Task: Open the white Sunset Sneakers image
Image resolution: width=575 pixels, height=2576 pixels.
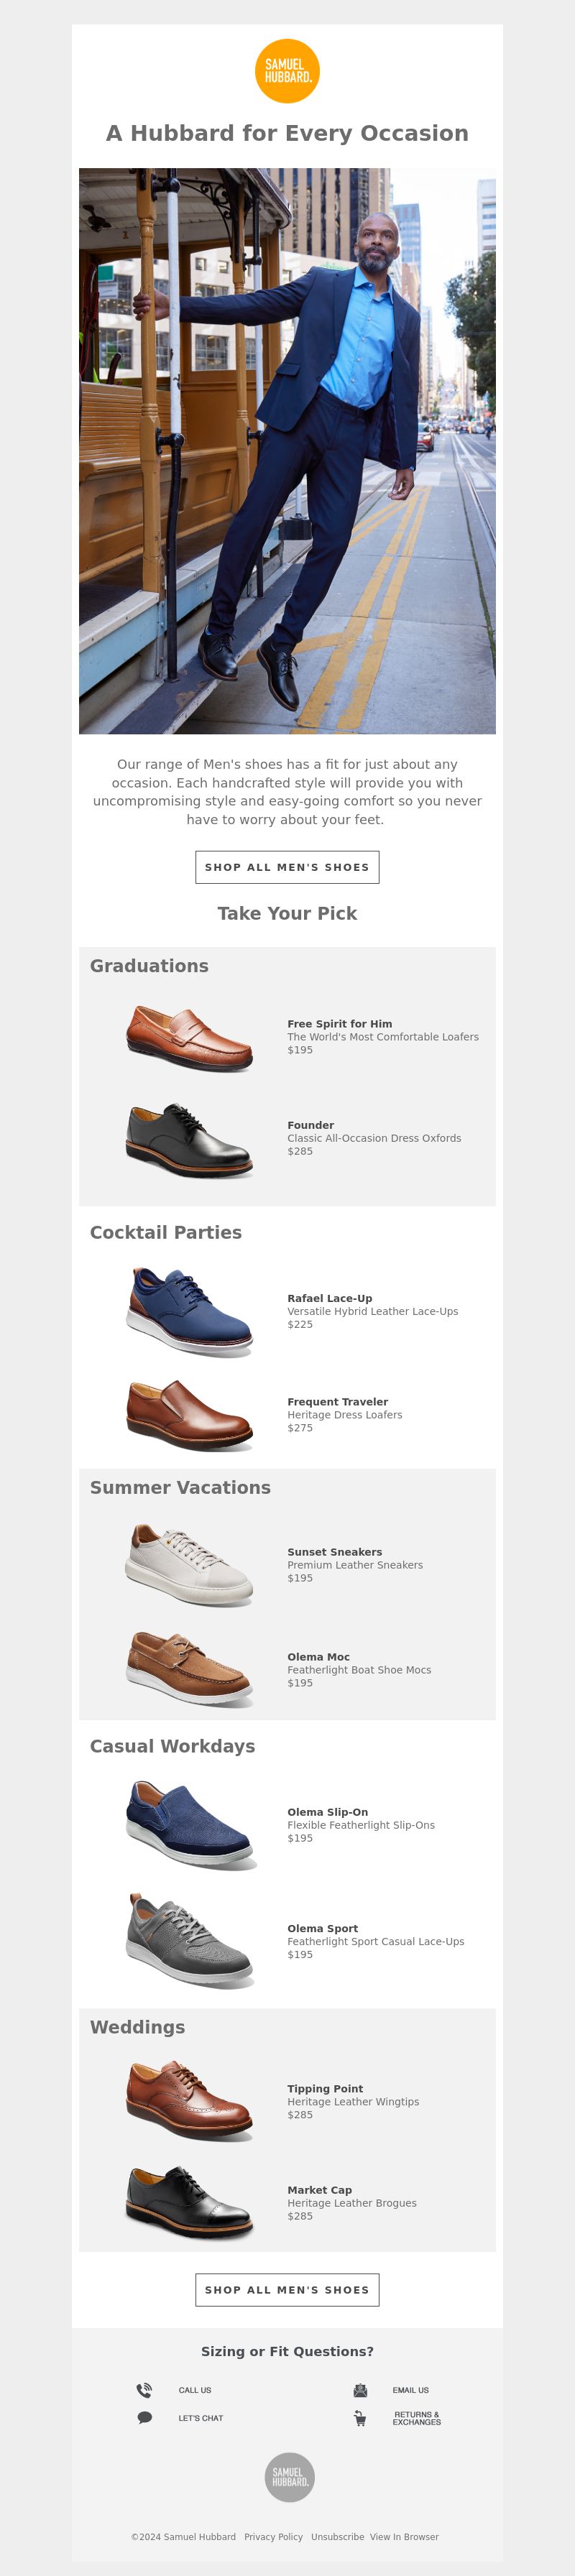Action: (189, 1565)
